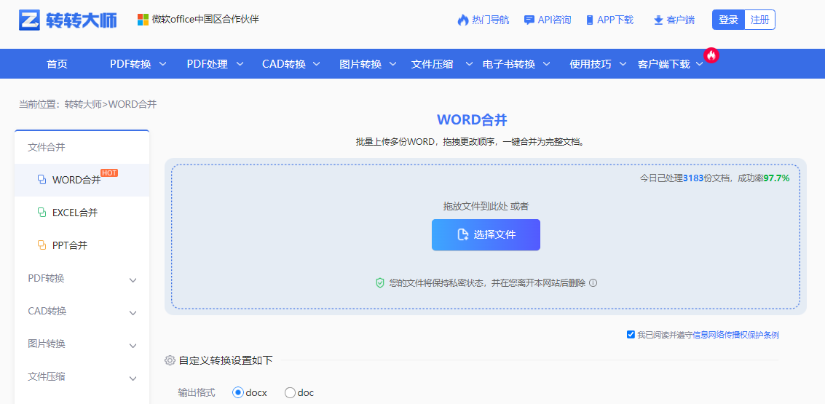Expand the sidebar PDF转换 section chevron
The width and height of the screenshot is (825, 404).
pos(133,280)
